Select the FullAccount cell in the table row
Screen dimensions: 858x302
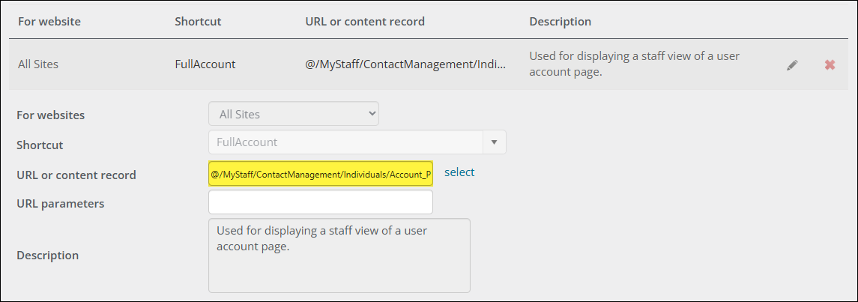pyautogui.click(x=205, y=64)
